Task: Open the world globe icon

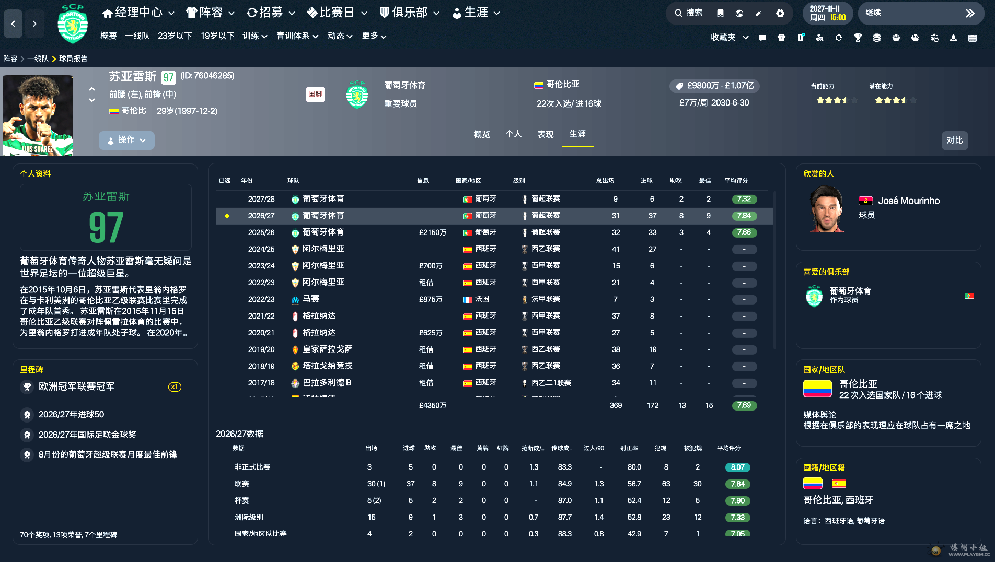Action: (739, 14)
